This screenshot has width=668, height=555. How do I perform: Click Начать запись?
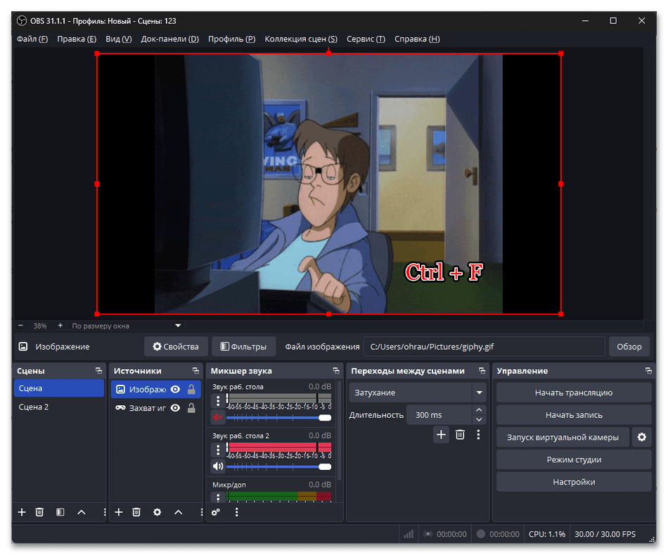(x=574, y=415)
